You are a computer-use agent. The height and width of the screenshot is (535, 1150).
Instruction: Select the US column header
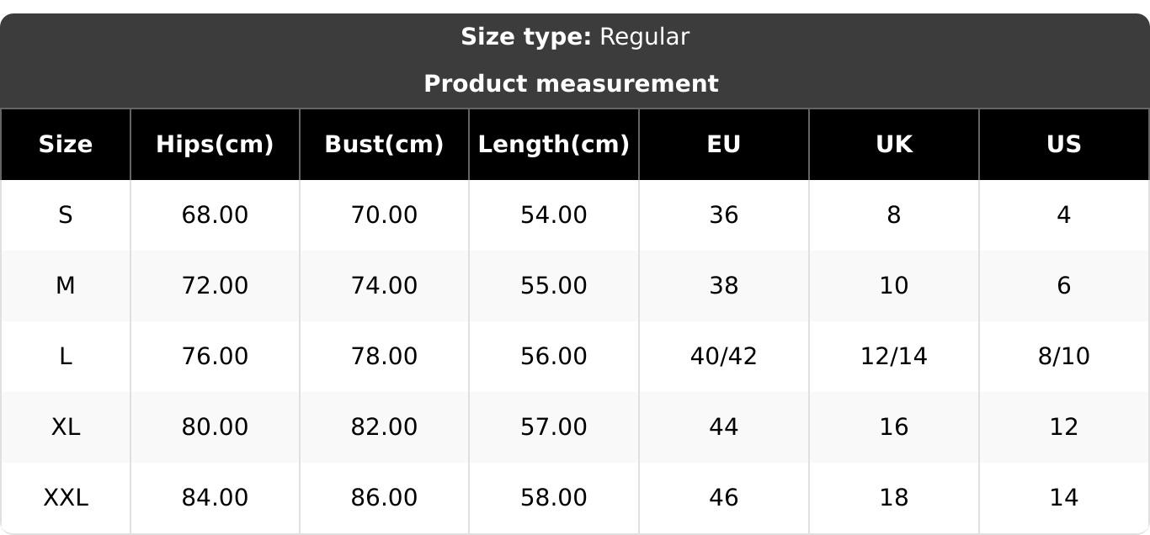tap(1063, 145)
